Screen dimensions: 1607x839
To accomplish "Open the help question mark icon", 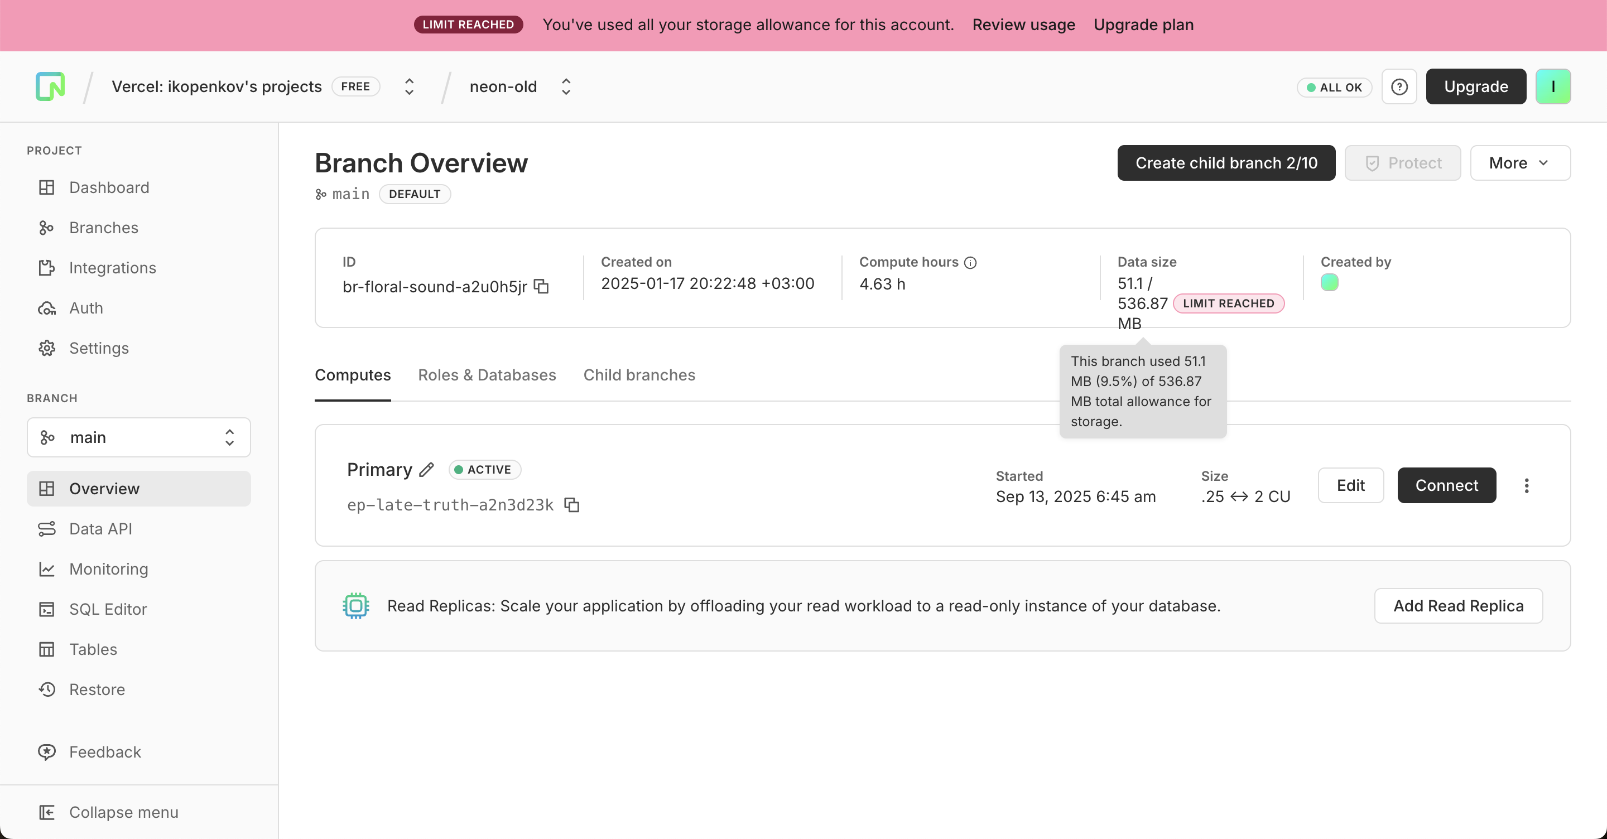I will coord(1399,86).
